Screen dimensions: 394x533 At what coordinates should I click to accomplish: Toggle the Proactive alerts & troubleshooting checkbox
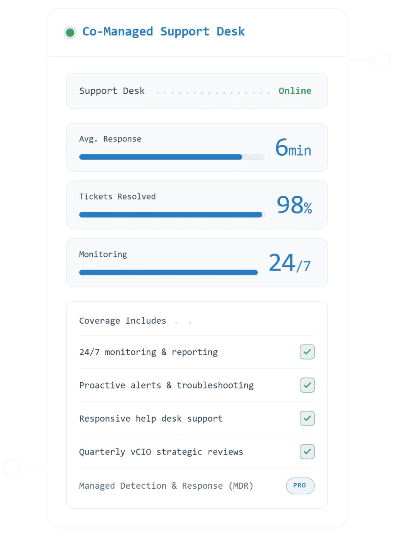point(307,385)
